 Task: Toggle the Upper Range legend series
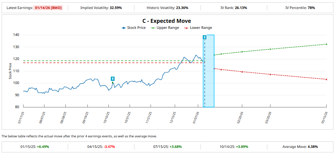165,28
